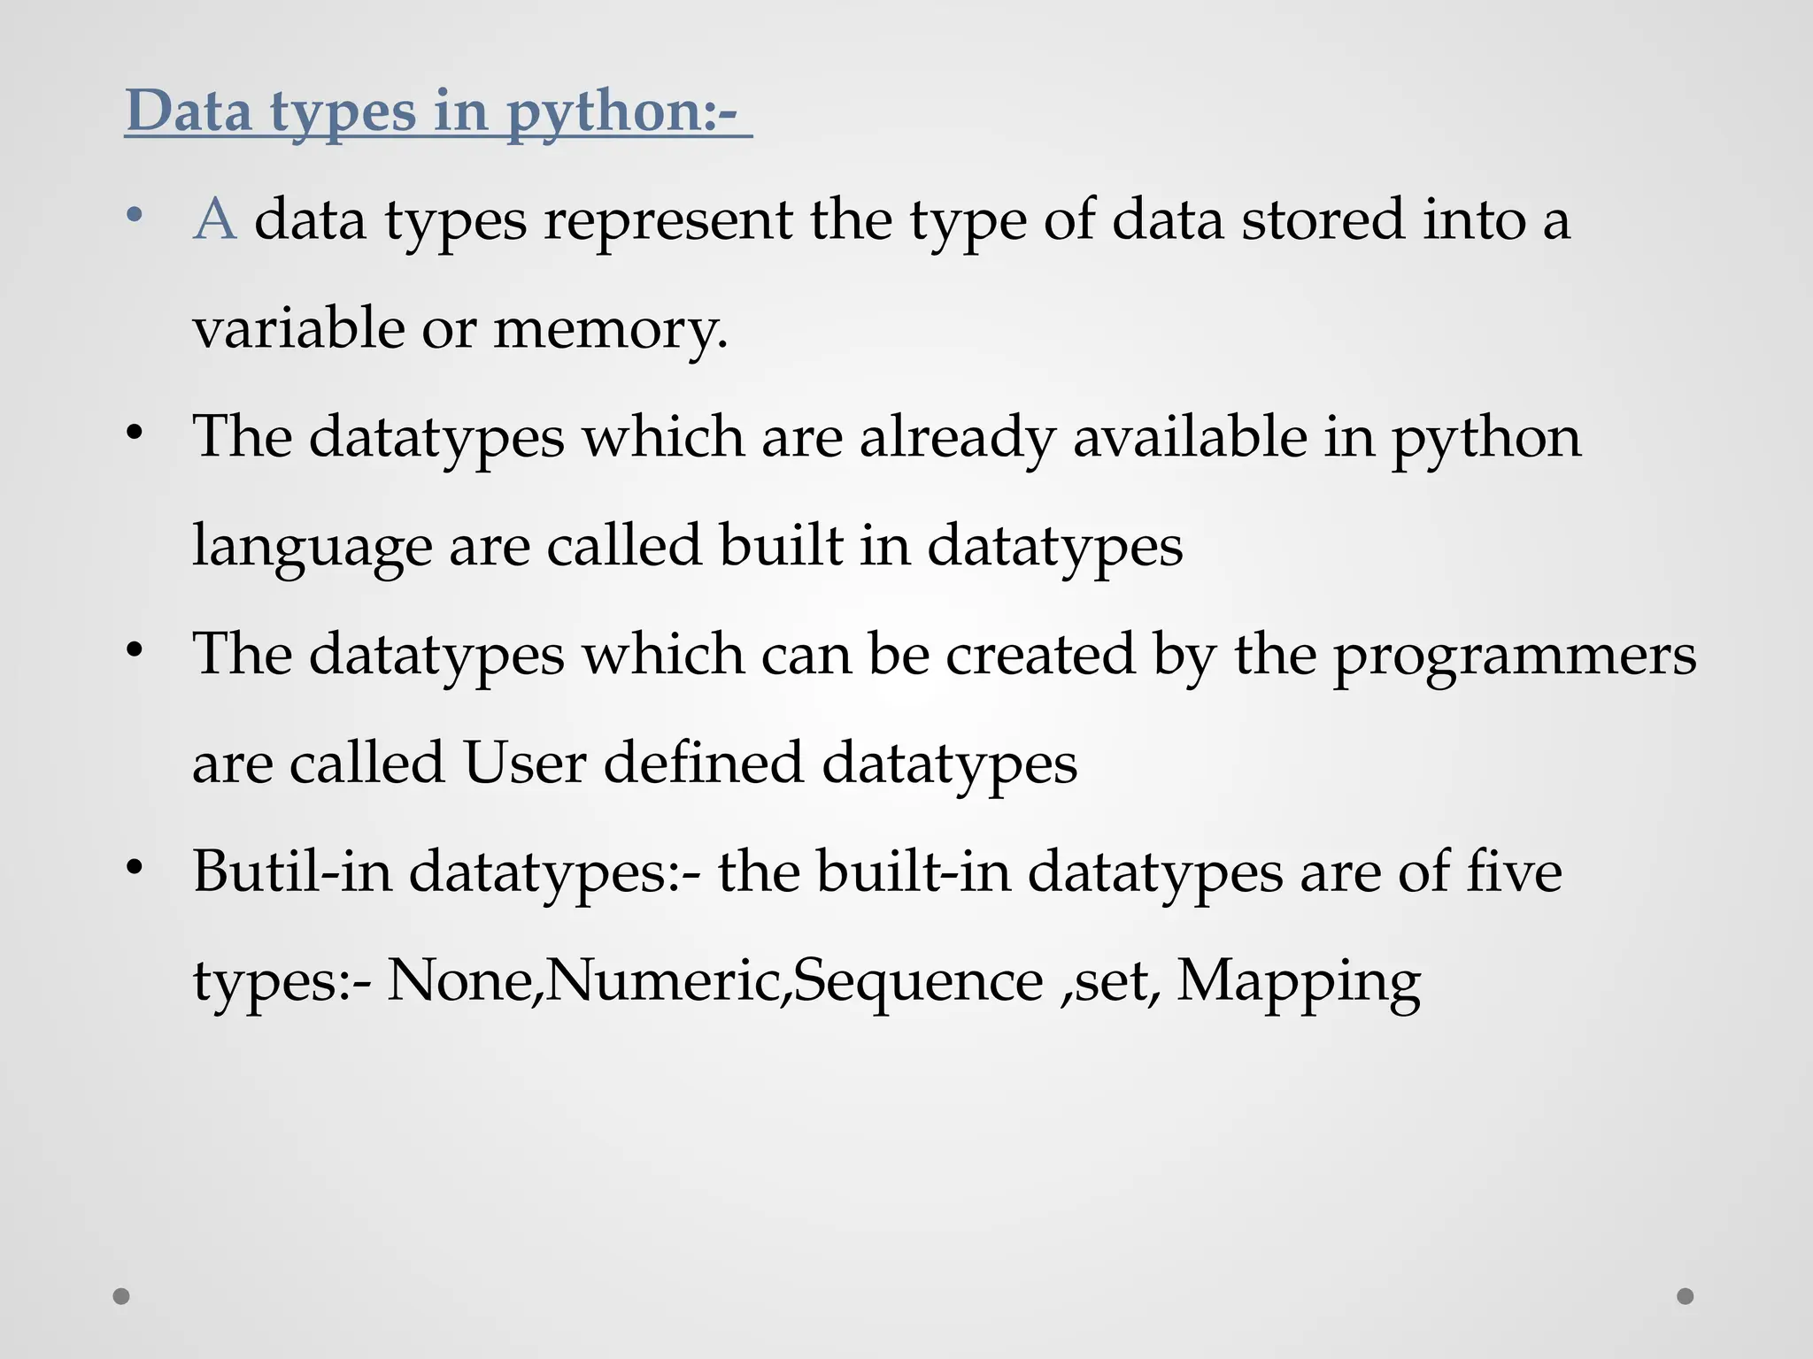The height and width of the screenshot is (1359, 1813).
Task: Click the "Data types in python:-" heading
Action: pos(438,112)
